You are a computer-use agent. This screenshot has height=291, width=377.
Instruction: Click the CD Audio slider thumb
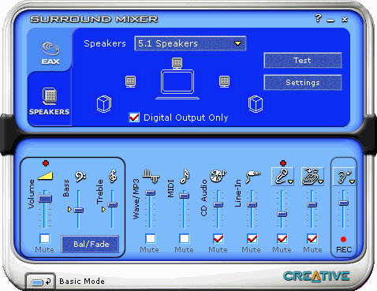point(218,204)
